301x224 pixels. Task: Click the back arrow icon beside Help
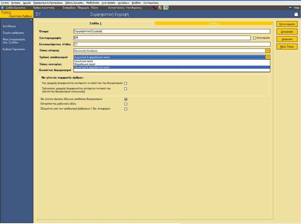[x=290, y=8]
